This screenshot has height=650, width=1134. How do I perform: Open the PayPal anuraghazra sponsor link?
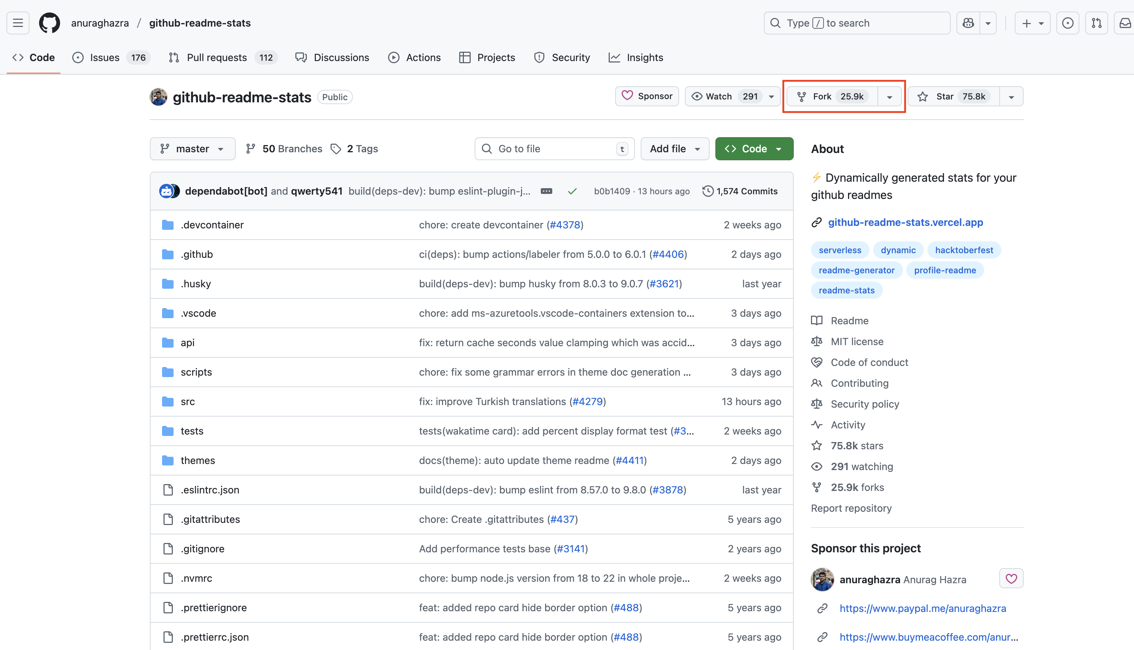coord(922,608)
